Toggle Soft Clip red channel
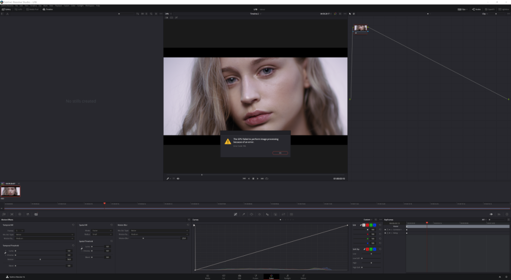Image resolution: width=511 pixels, height=280 pixels. tap(367, 249)
